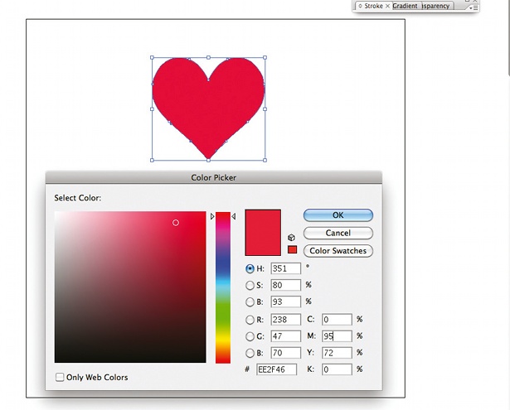The height and width of the screenshot is (410, 510).
Task: Click the large new color preview swatch
Action: (263, 232)
